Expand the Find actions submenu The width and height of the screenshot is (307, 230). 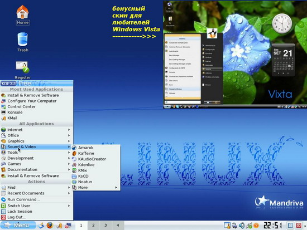point(37,188)
